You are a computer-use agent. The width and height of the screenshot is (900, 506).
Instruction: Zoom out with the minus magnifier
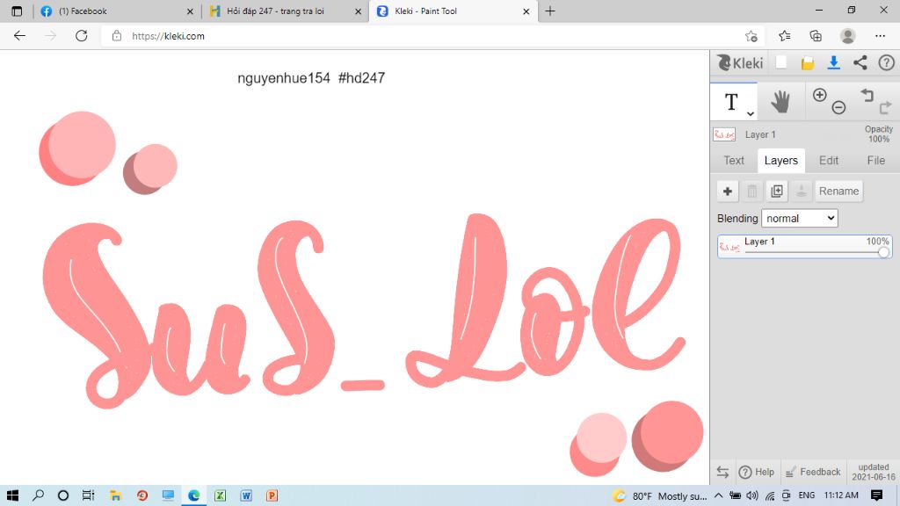838,107
